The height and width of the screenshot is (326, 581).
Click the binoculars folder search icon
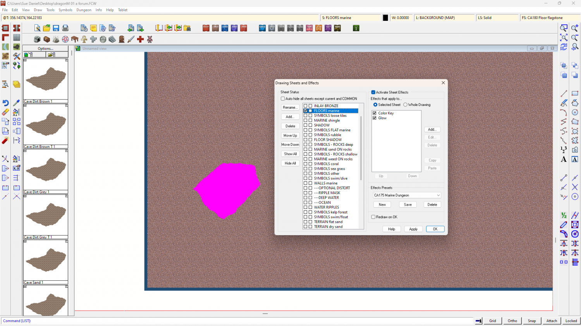pyautogui.click(x=187, y=28)
